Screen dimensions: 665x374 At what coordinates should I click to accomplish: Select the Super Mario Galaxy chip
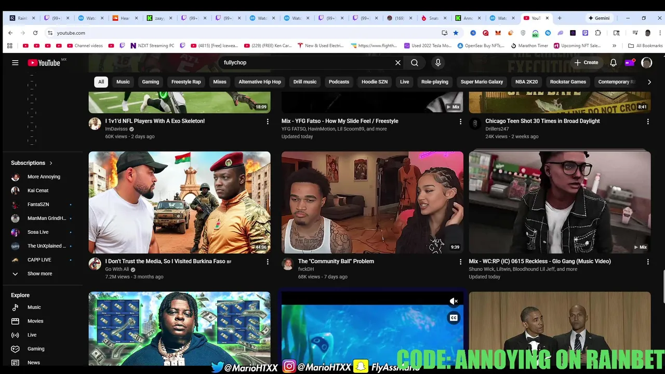[482, 82]
